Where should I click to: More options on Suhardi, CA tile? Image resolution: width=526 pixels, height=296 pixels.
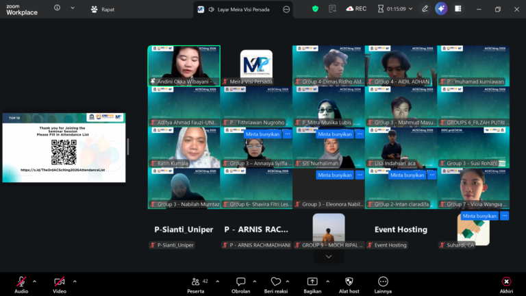pyautogui.click(x=505, y=216)
